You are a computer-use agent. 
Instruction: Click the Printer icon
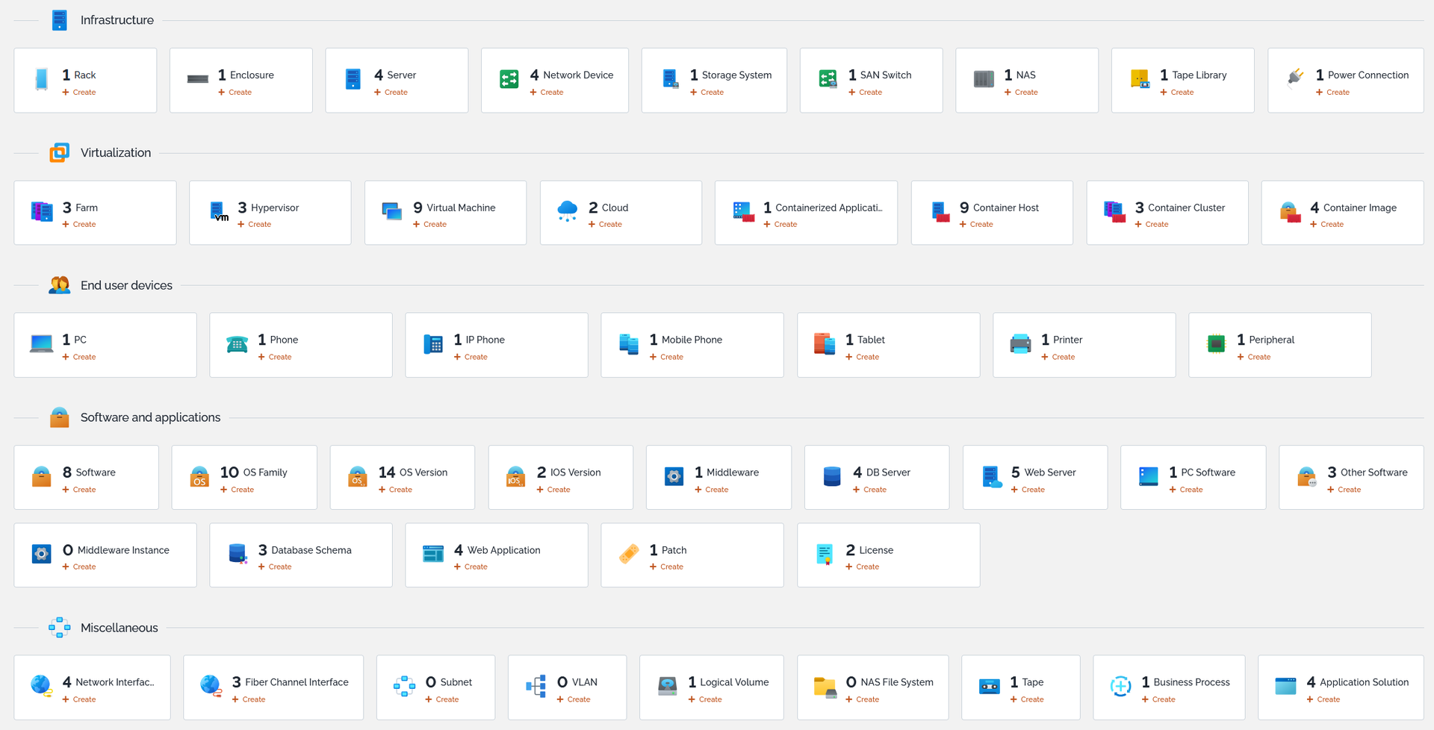click(1020, 344)
